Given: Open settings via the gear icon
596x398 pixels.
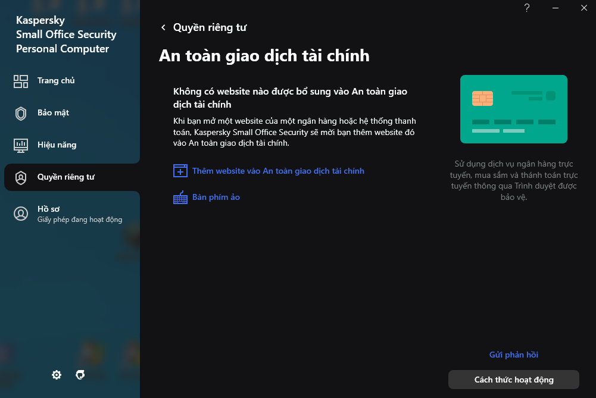Looking at the screenshot, I should (57, 375).
